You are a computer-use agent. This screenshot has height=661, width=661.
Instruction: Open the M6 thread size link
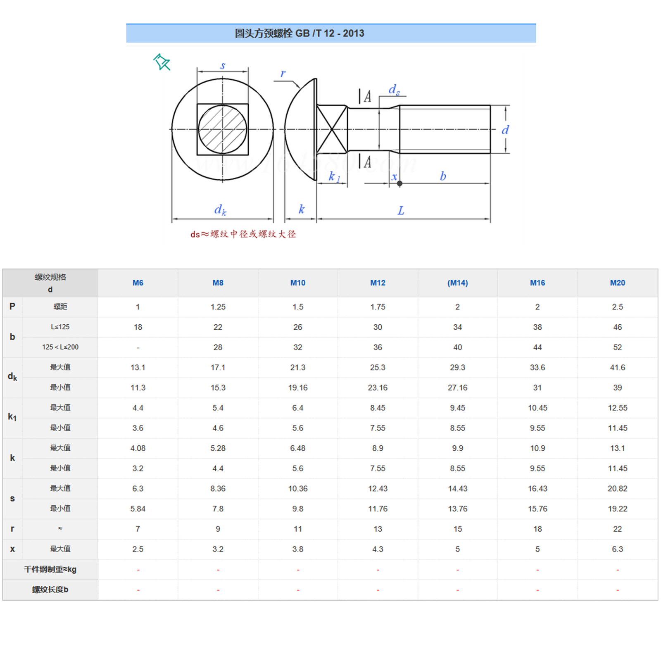[138, 283]
